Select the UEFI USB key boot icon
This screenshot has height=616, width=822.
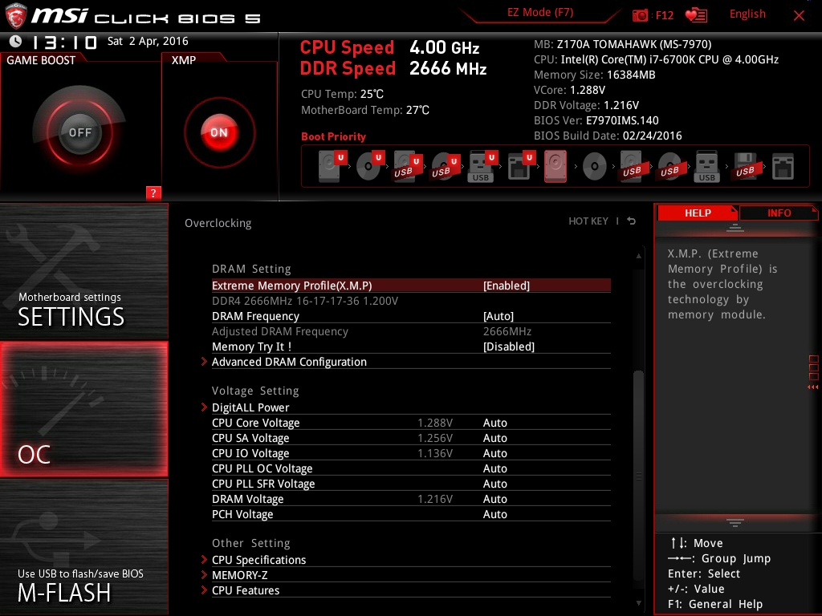(x=482, y=166)
